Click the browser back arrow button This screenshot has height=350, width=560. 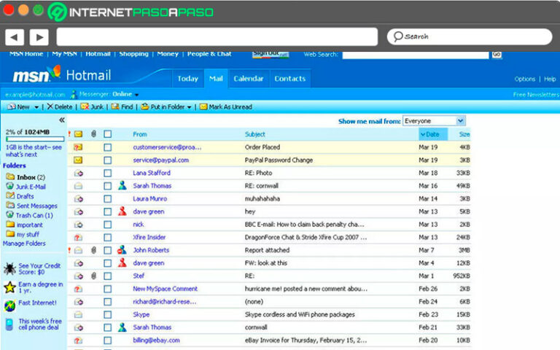[x=15, y=36]
